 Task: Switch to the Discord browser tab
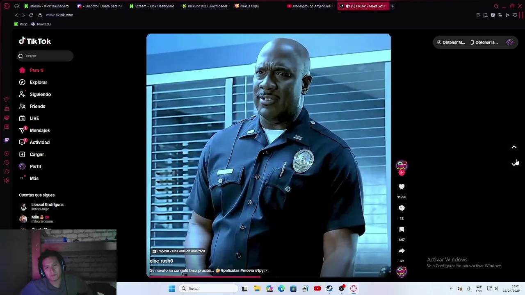[100, 6]
